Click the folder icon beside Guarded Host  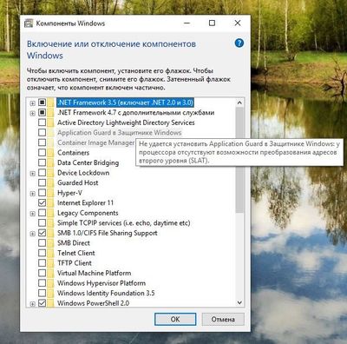tap(51, 182)
